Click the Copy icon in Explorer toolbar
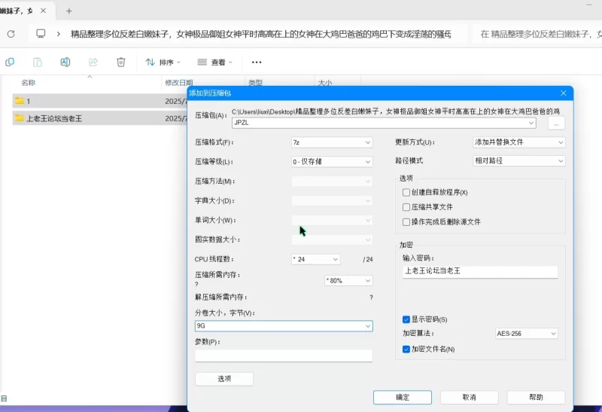The width and height of the screenshot is (602, 412). click(x=10, y=62)
